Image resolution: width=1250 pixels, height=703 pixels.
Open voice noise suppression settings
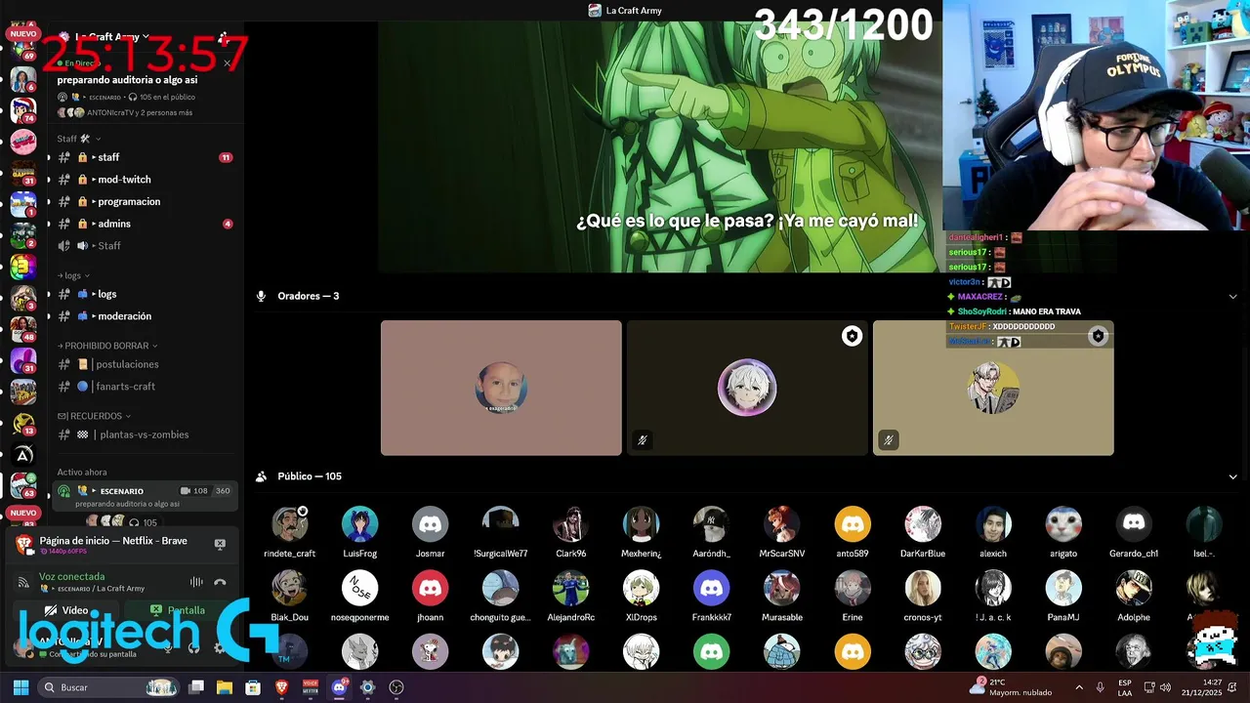coord(196,582)
